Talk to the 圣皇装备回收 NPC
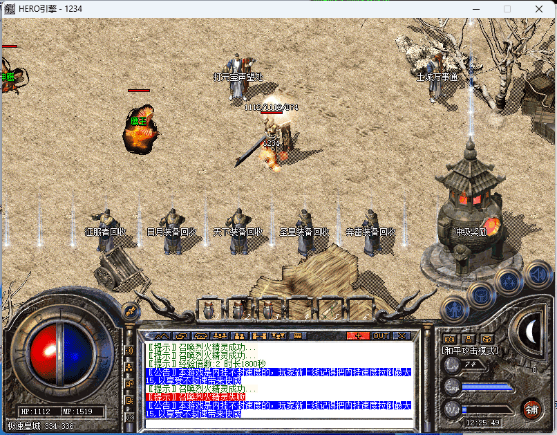This screenshot has height=435, width=557. pyautogui.click(x=305, y=232)
